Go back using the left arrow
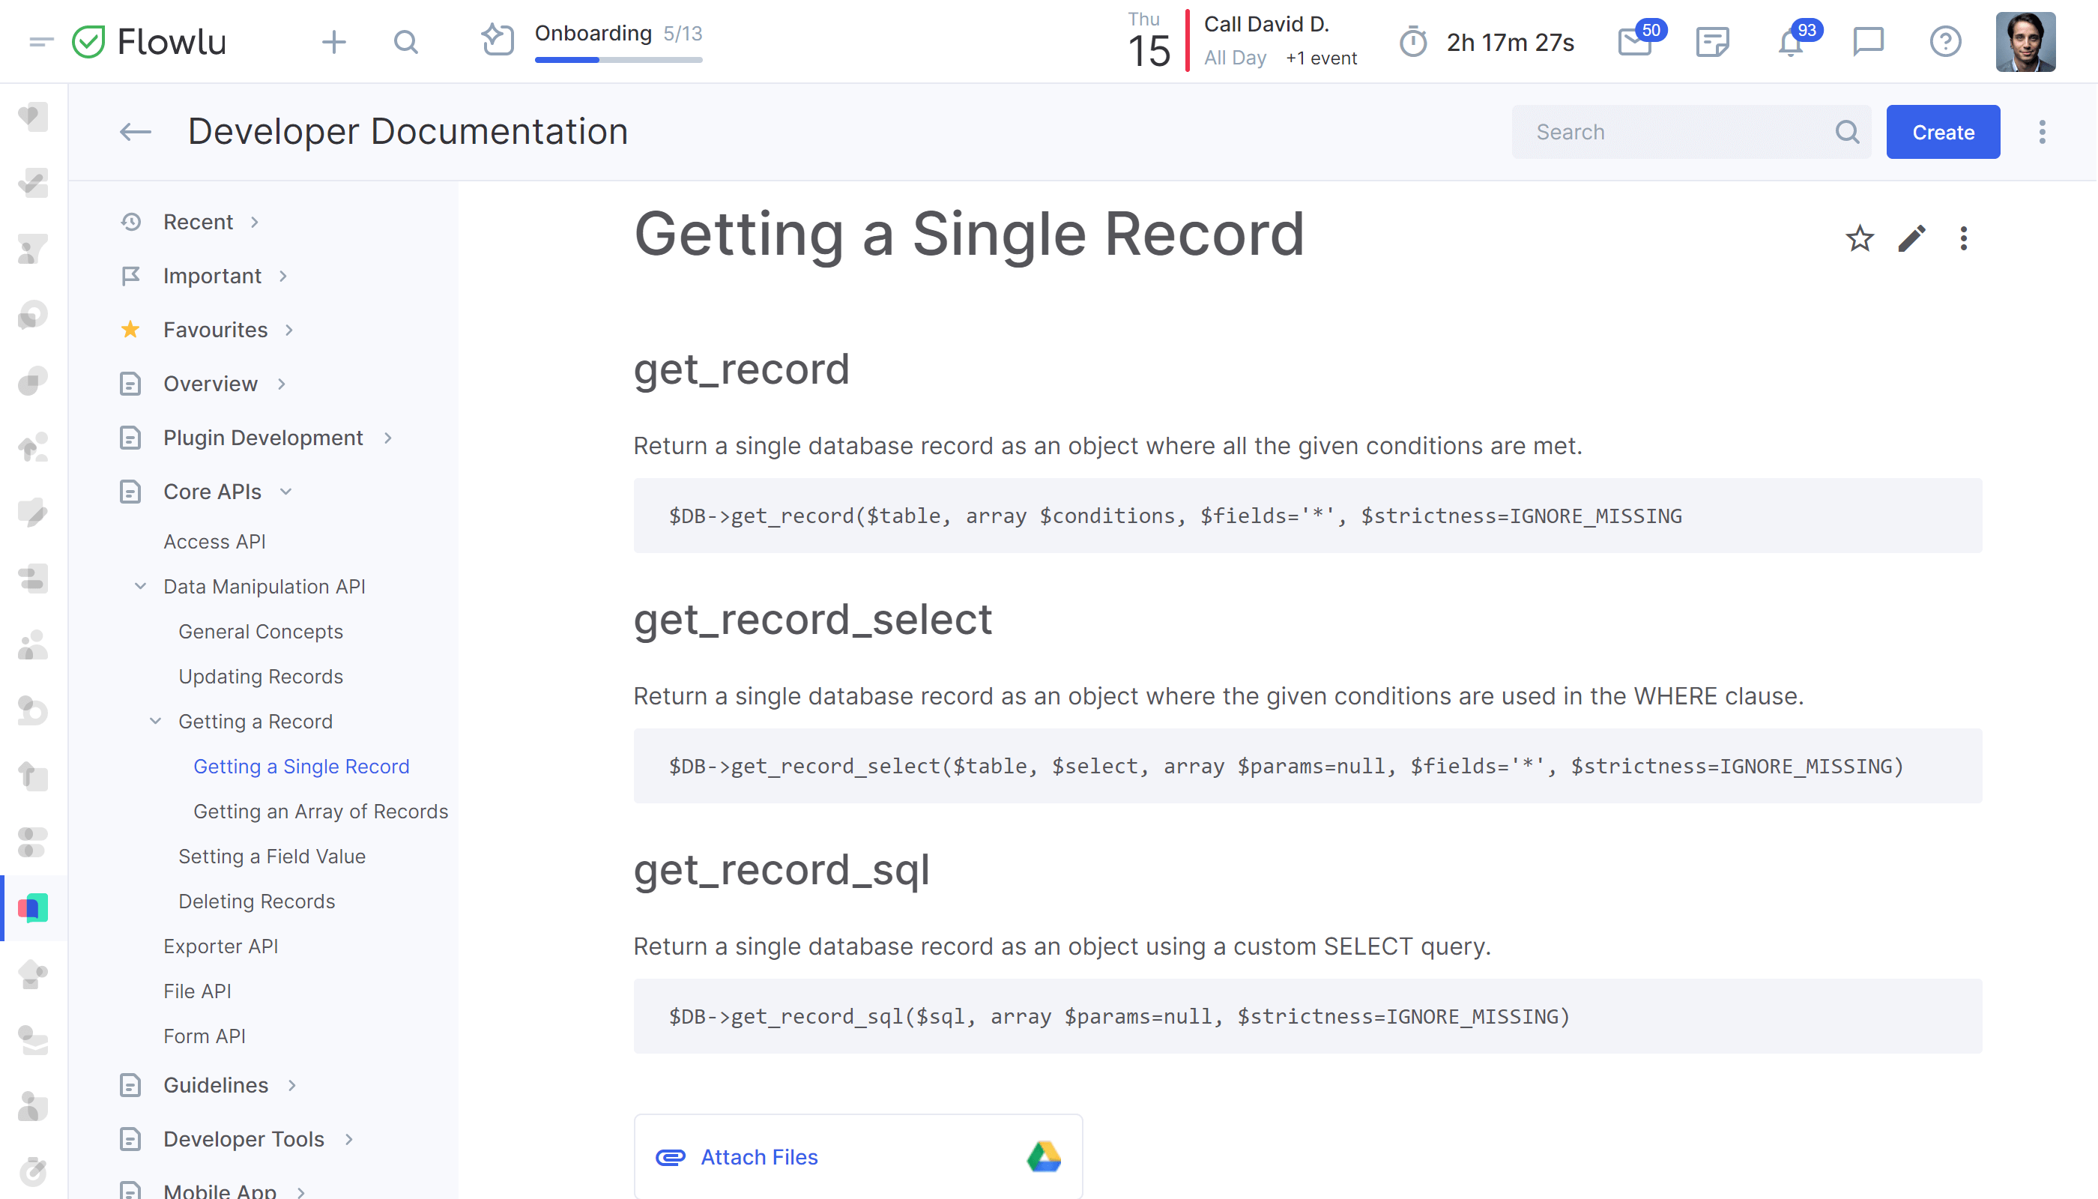This screenshot has height=1199, width=2098. coord(135,132)
